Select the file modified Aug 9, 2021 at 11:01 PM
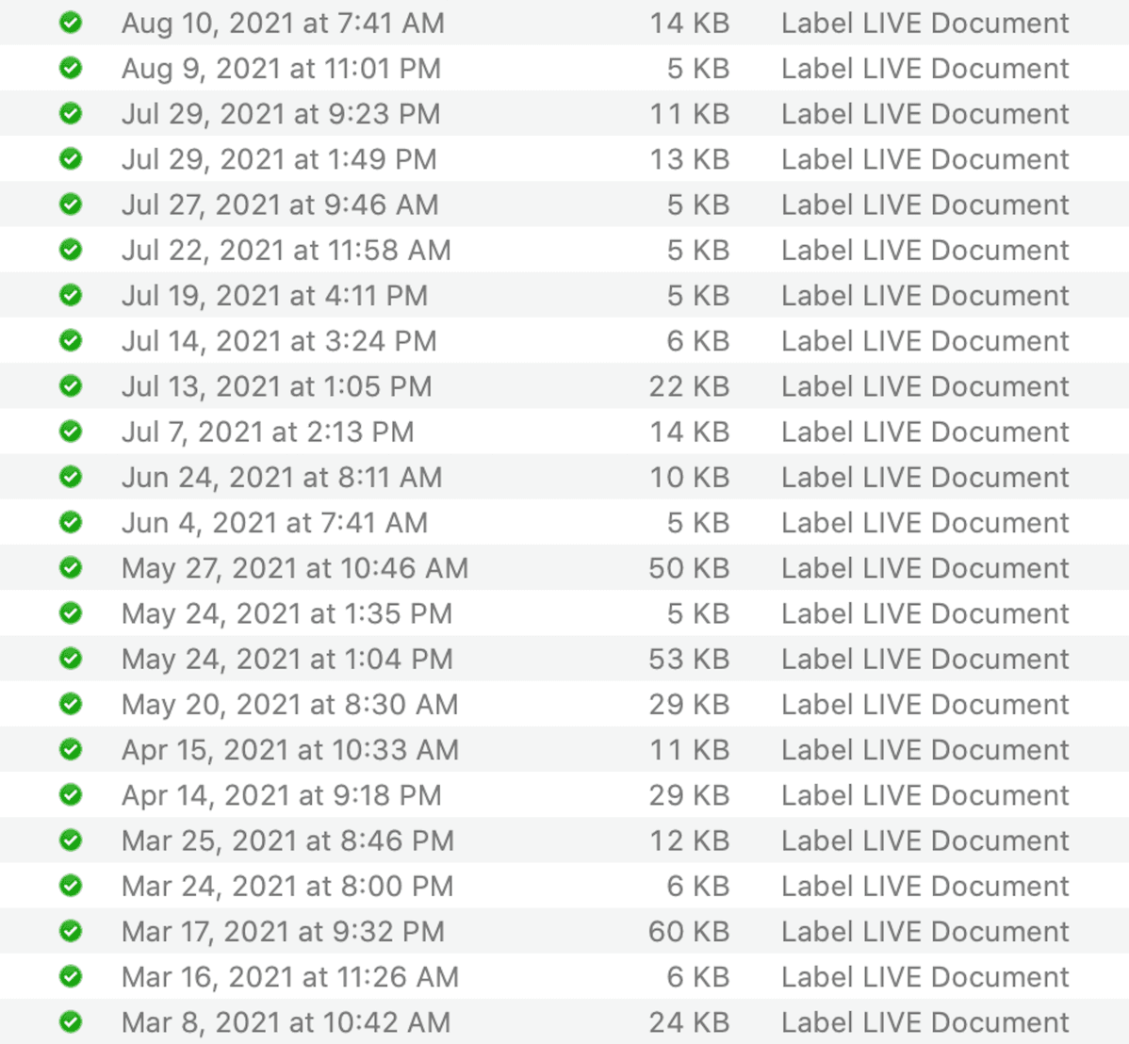 [281, 69]
